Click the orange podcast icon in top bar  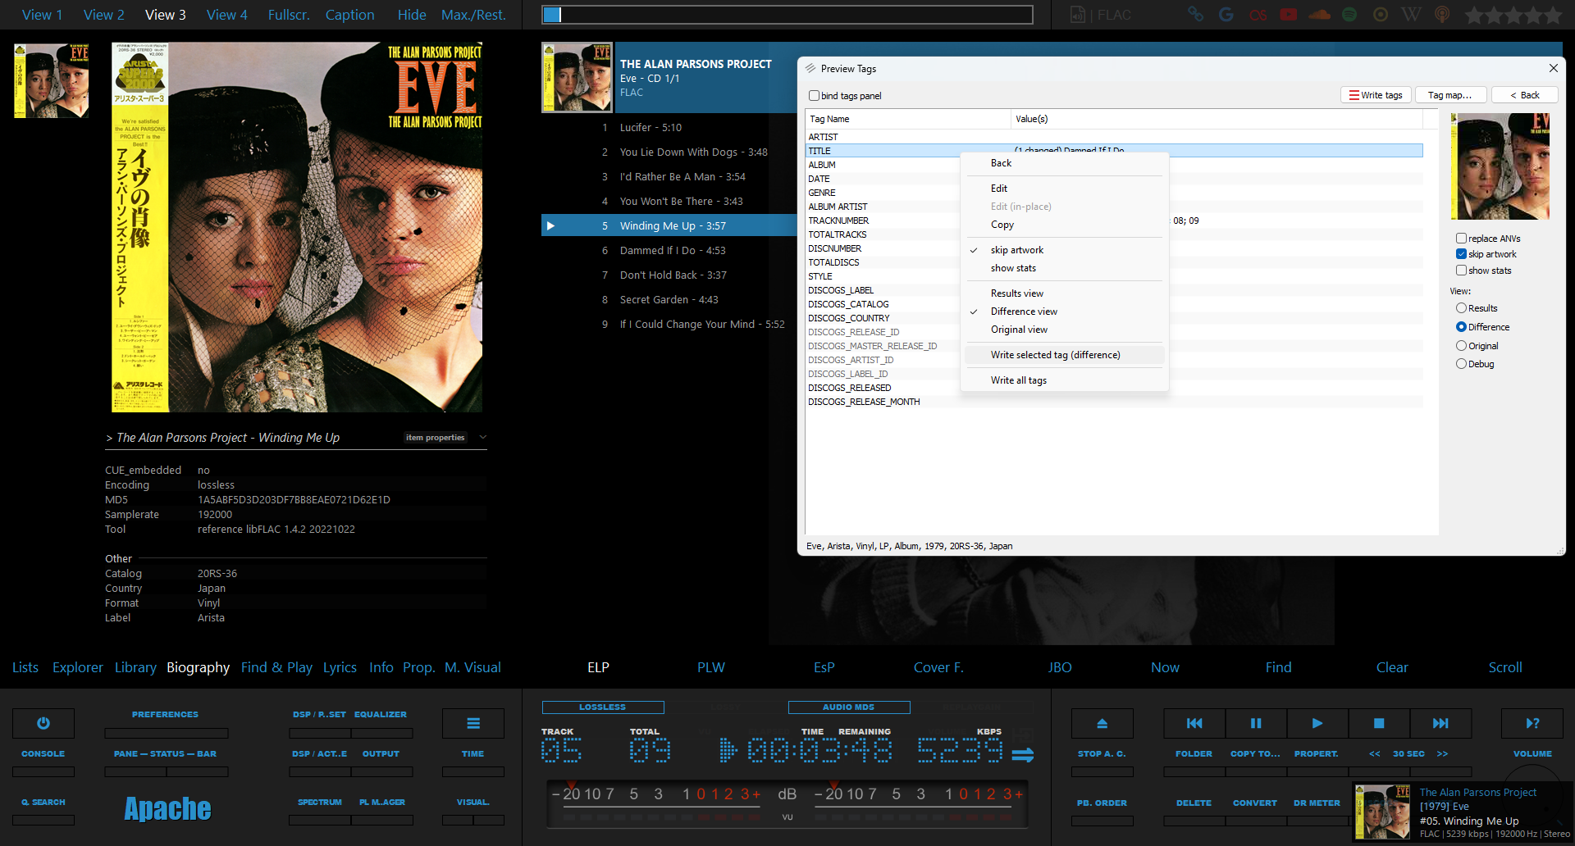pyautogui.click(x=1442, y=14)
